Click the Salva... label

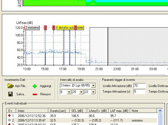tap(21, 94)
